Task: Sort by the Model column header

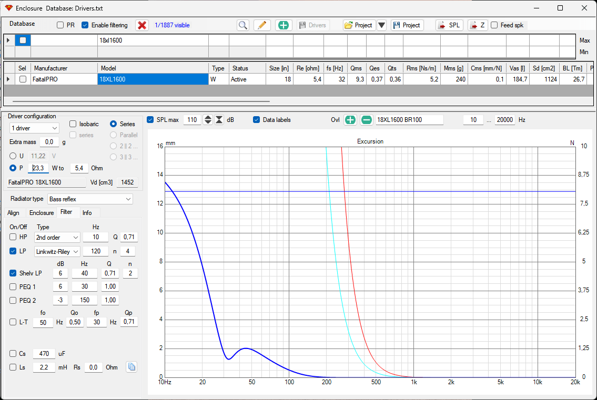Action: [x=153, y=68]
